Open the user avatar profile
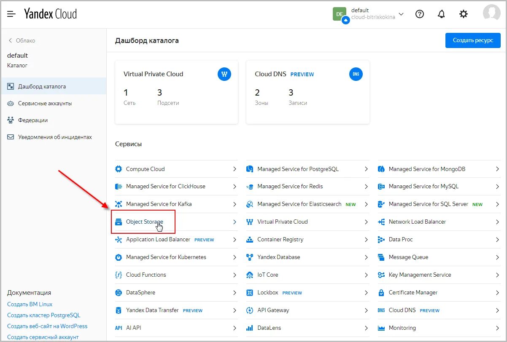The image size is (507, 342). pos(491,13)
